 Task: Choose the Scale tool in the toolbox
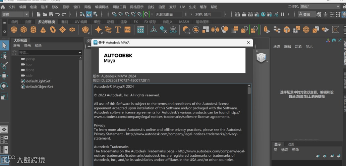pos(4,96)
